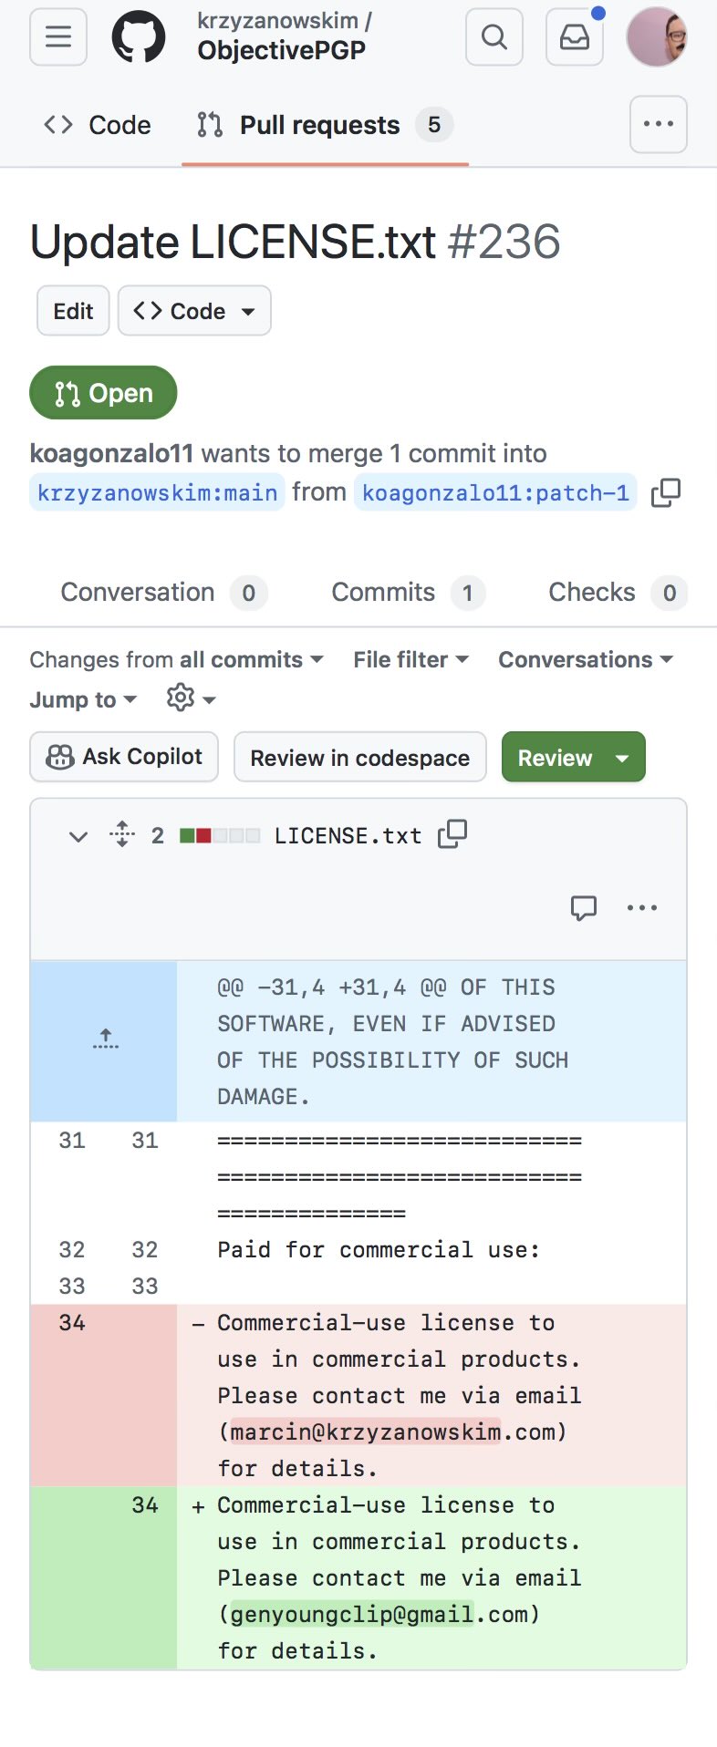Expand the Code dropdown next to Edit

click(194, 311)
